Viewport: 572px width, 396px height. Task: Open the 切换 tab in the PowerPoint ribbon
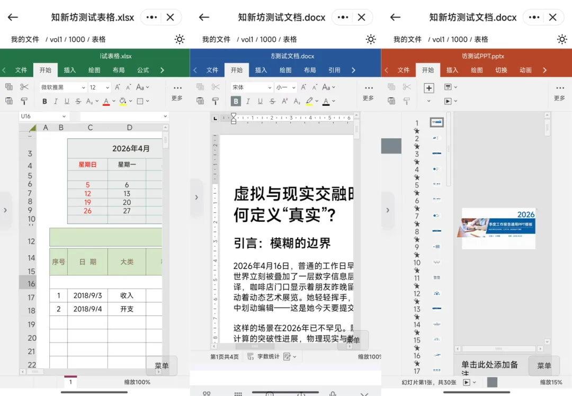coord(501,70)
